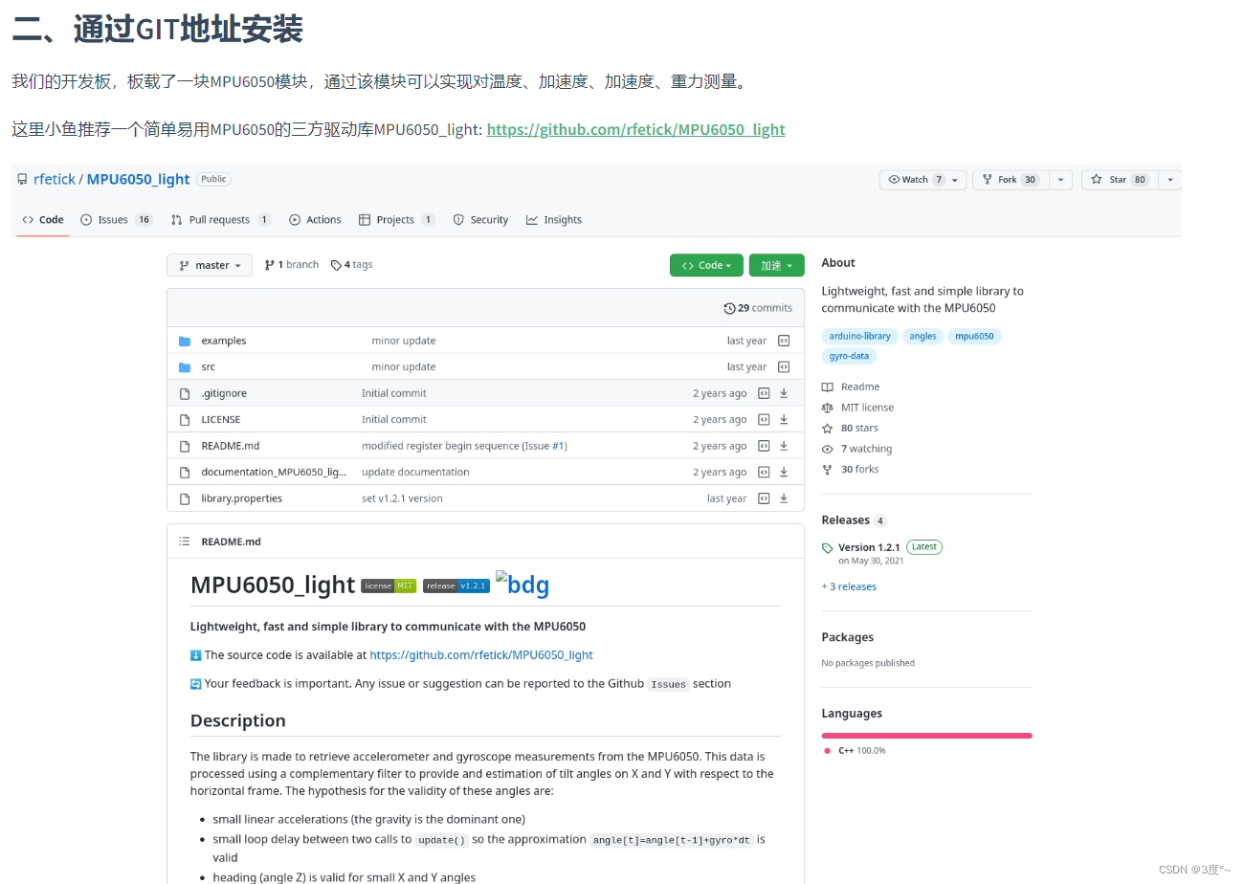Download the LICENSE file
This screenshot has width=1245, height=884.
784,419
